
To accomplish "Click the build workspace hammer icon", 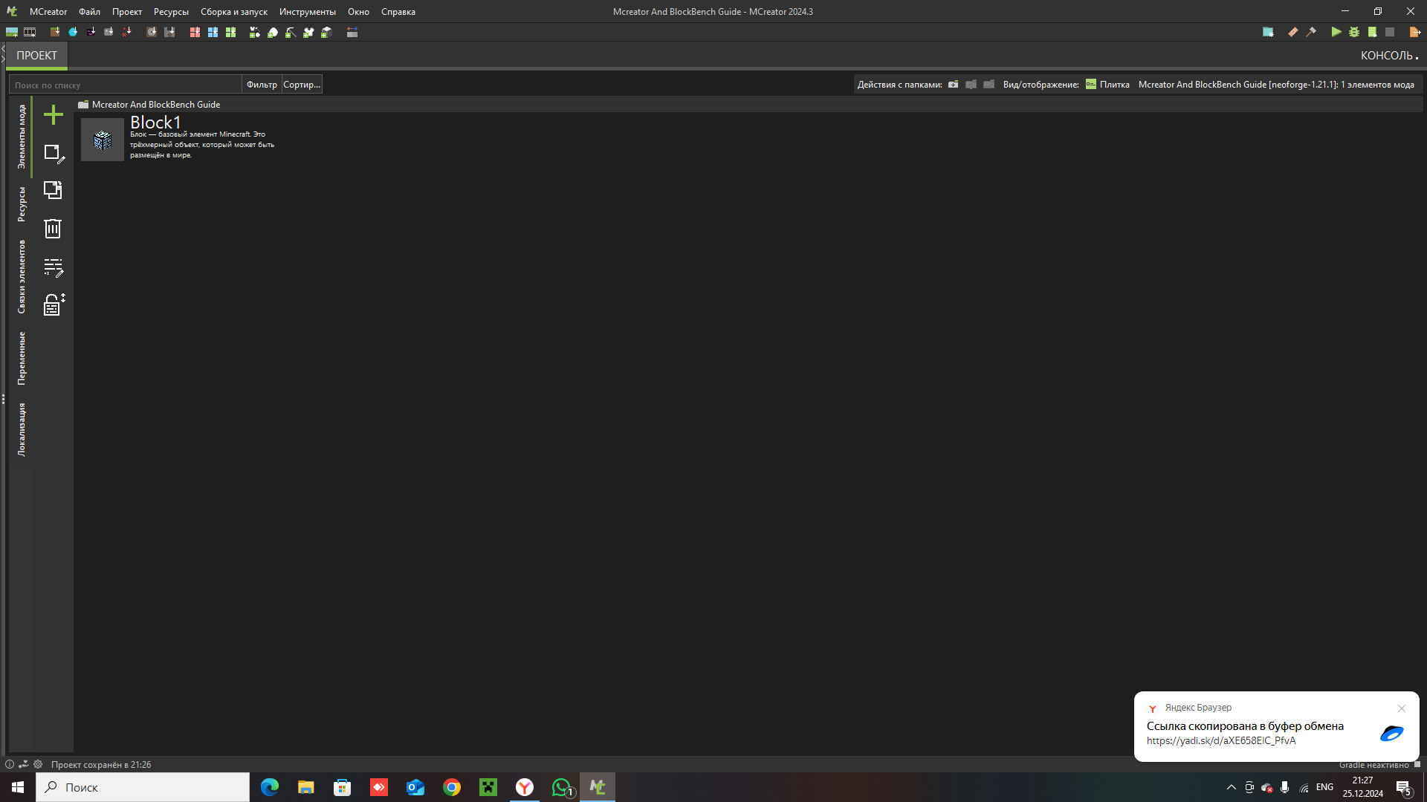I will [1310, 32].
